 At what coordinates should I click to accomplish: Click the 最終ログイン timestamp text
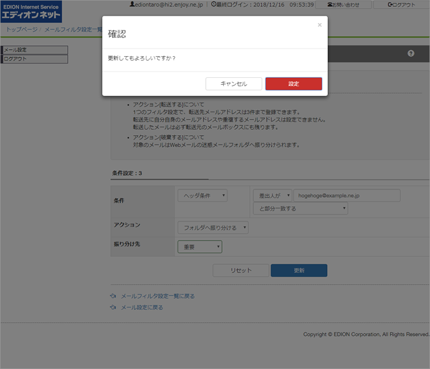click(x=262, y=4)
